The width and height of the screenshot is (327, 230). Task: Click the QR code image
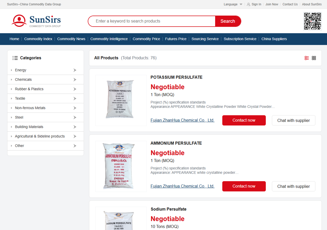pyautogui.click(x=312, y=21)
